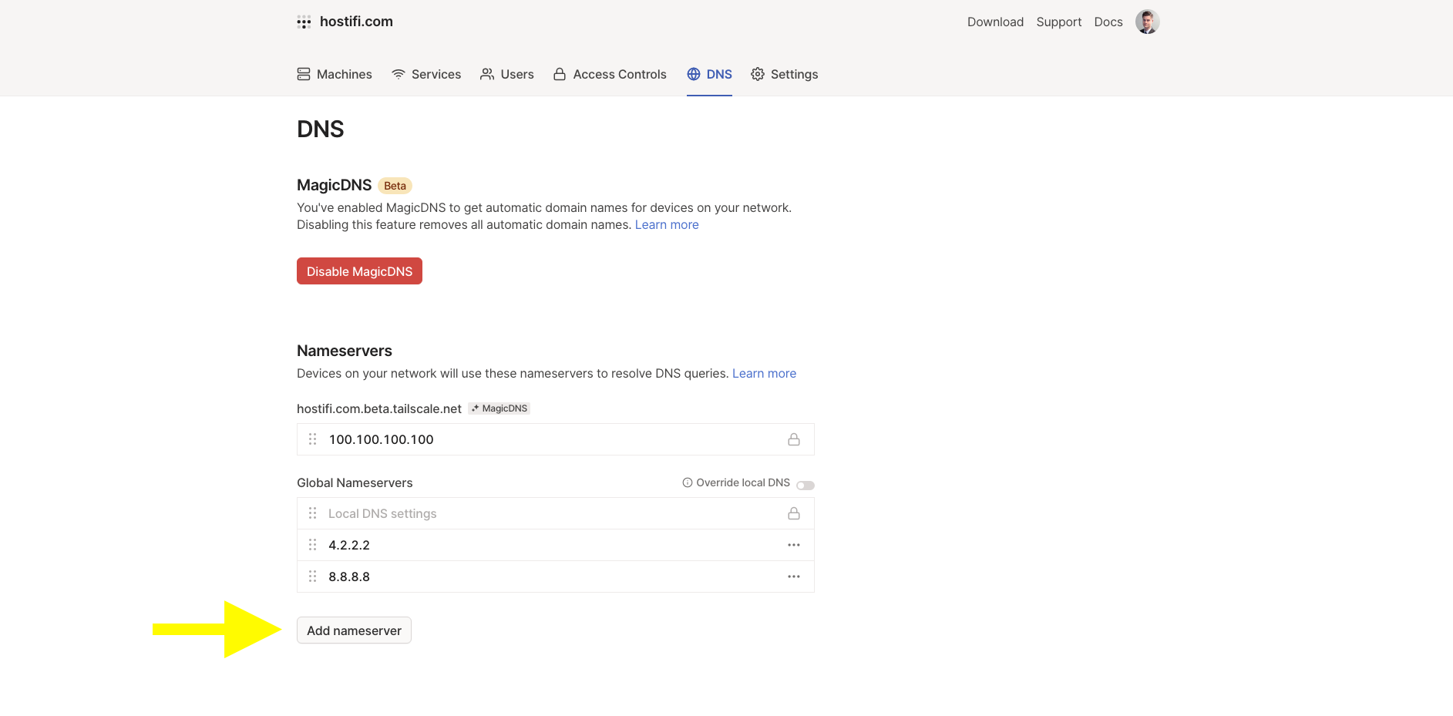Open the user avatar menu
1453x716 pixels.
(1147, 22)
